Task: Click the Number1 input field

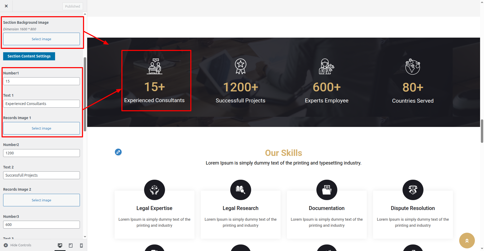Action: point(42,81)
